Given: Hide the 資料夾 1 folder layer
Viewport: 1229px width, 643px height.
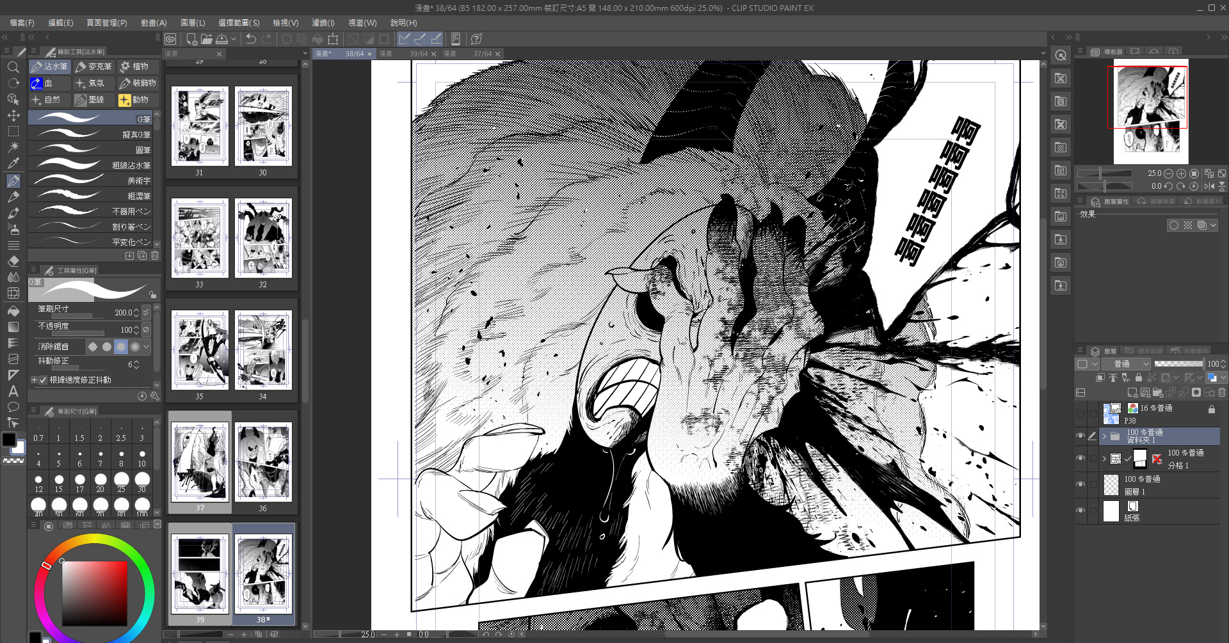Looking at the screenshot, I should tap(1080, 436).
